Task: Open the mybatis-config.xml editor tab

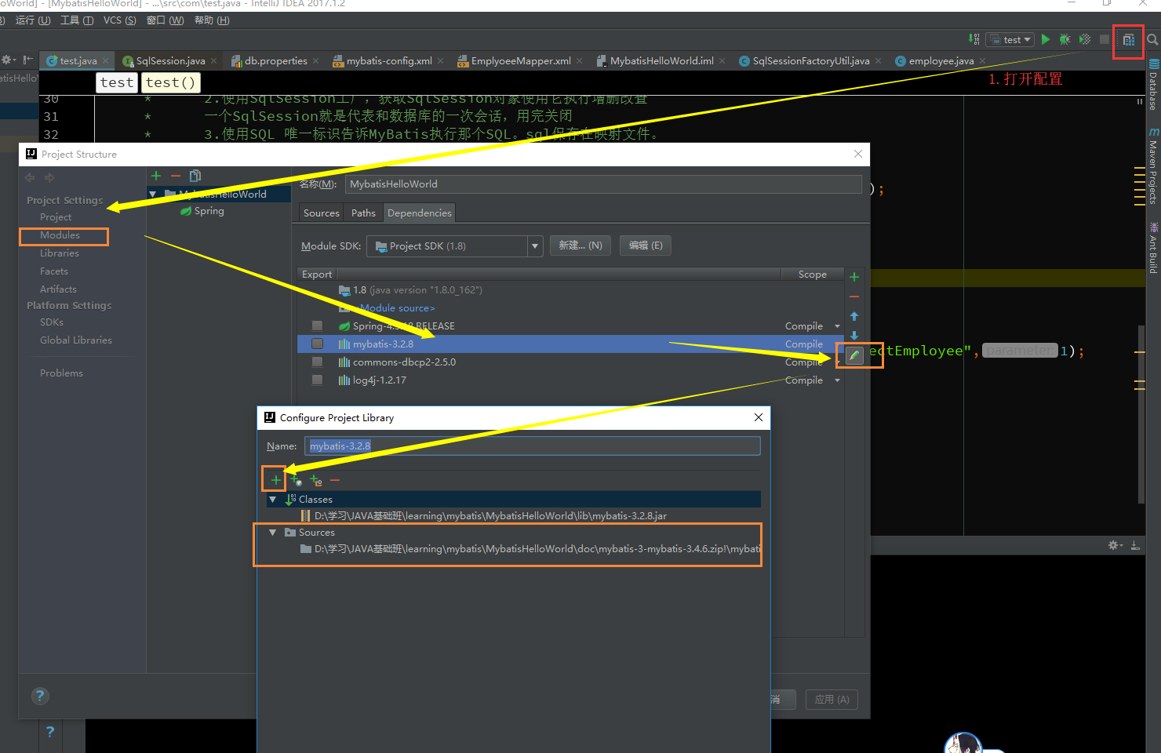Action: click(389, 60)
